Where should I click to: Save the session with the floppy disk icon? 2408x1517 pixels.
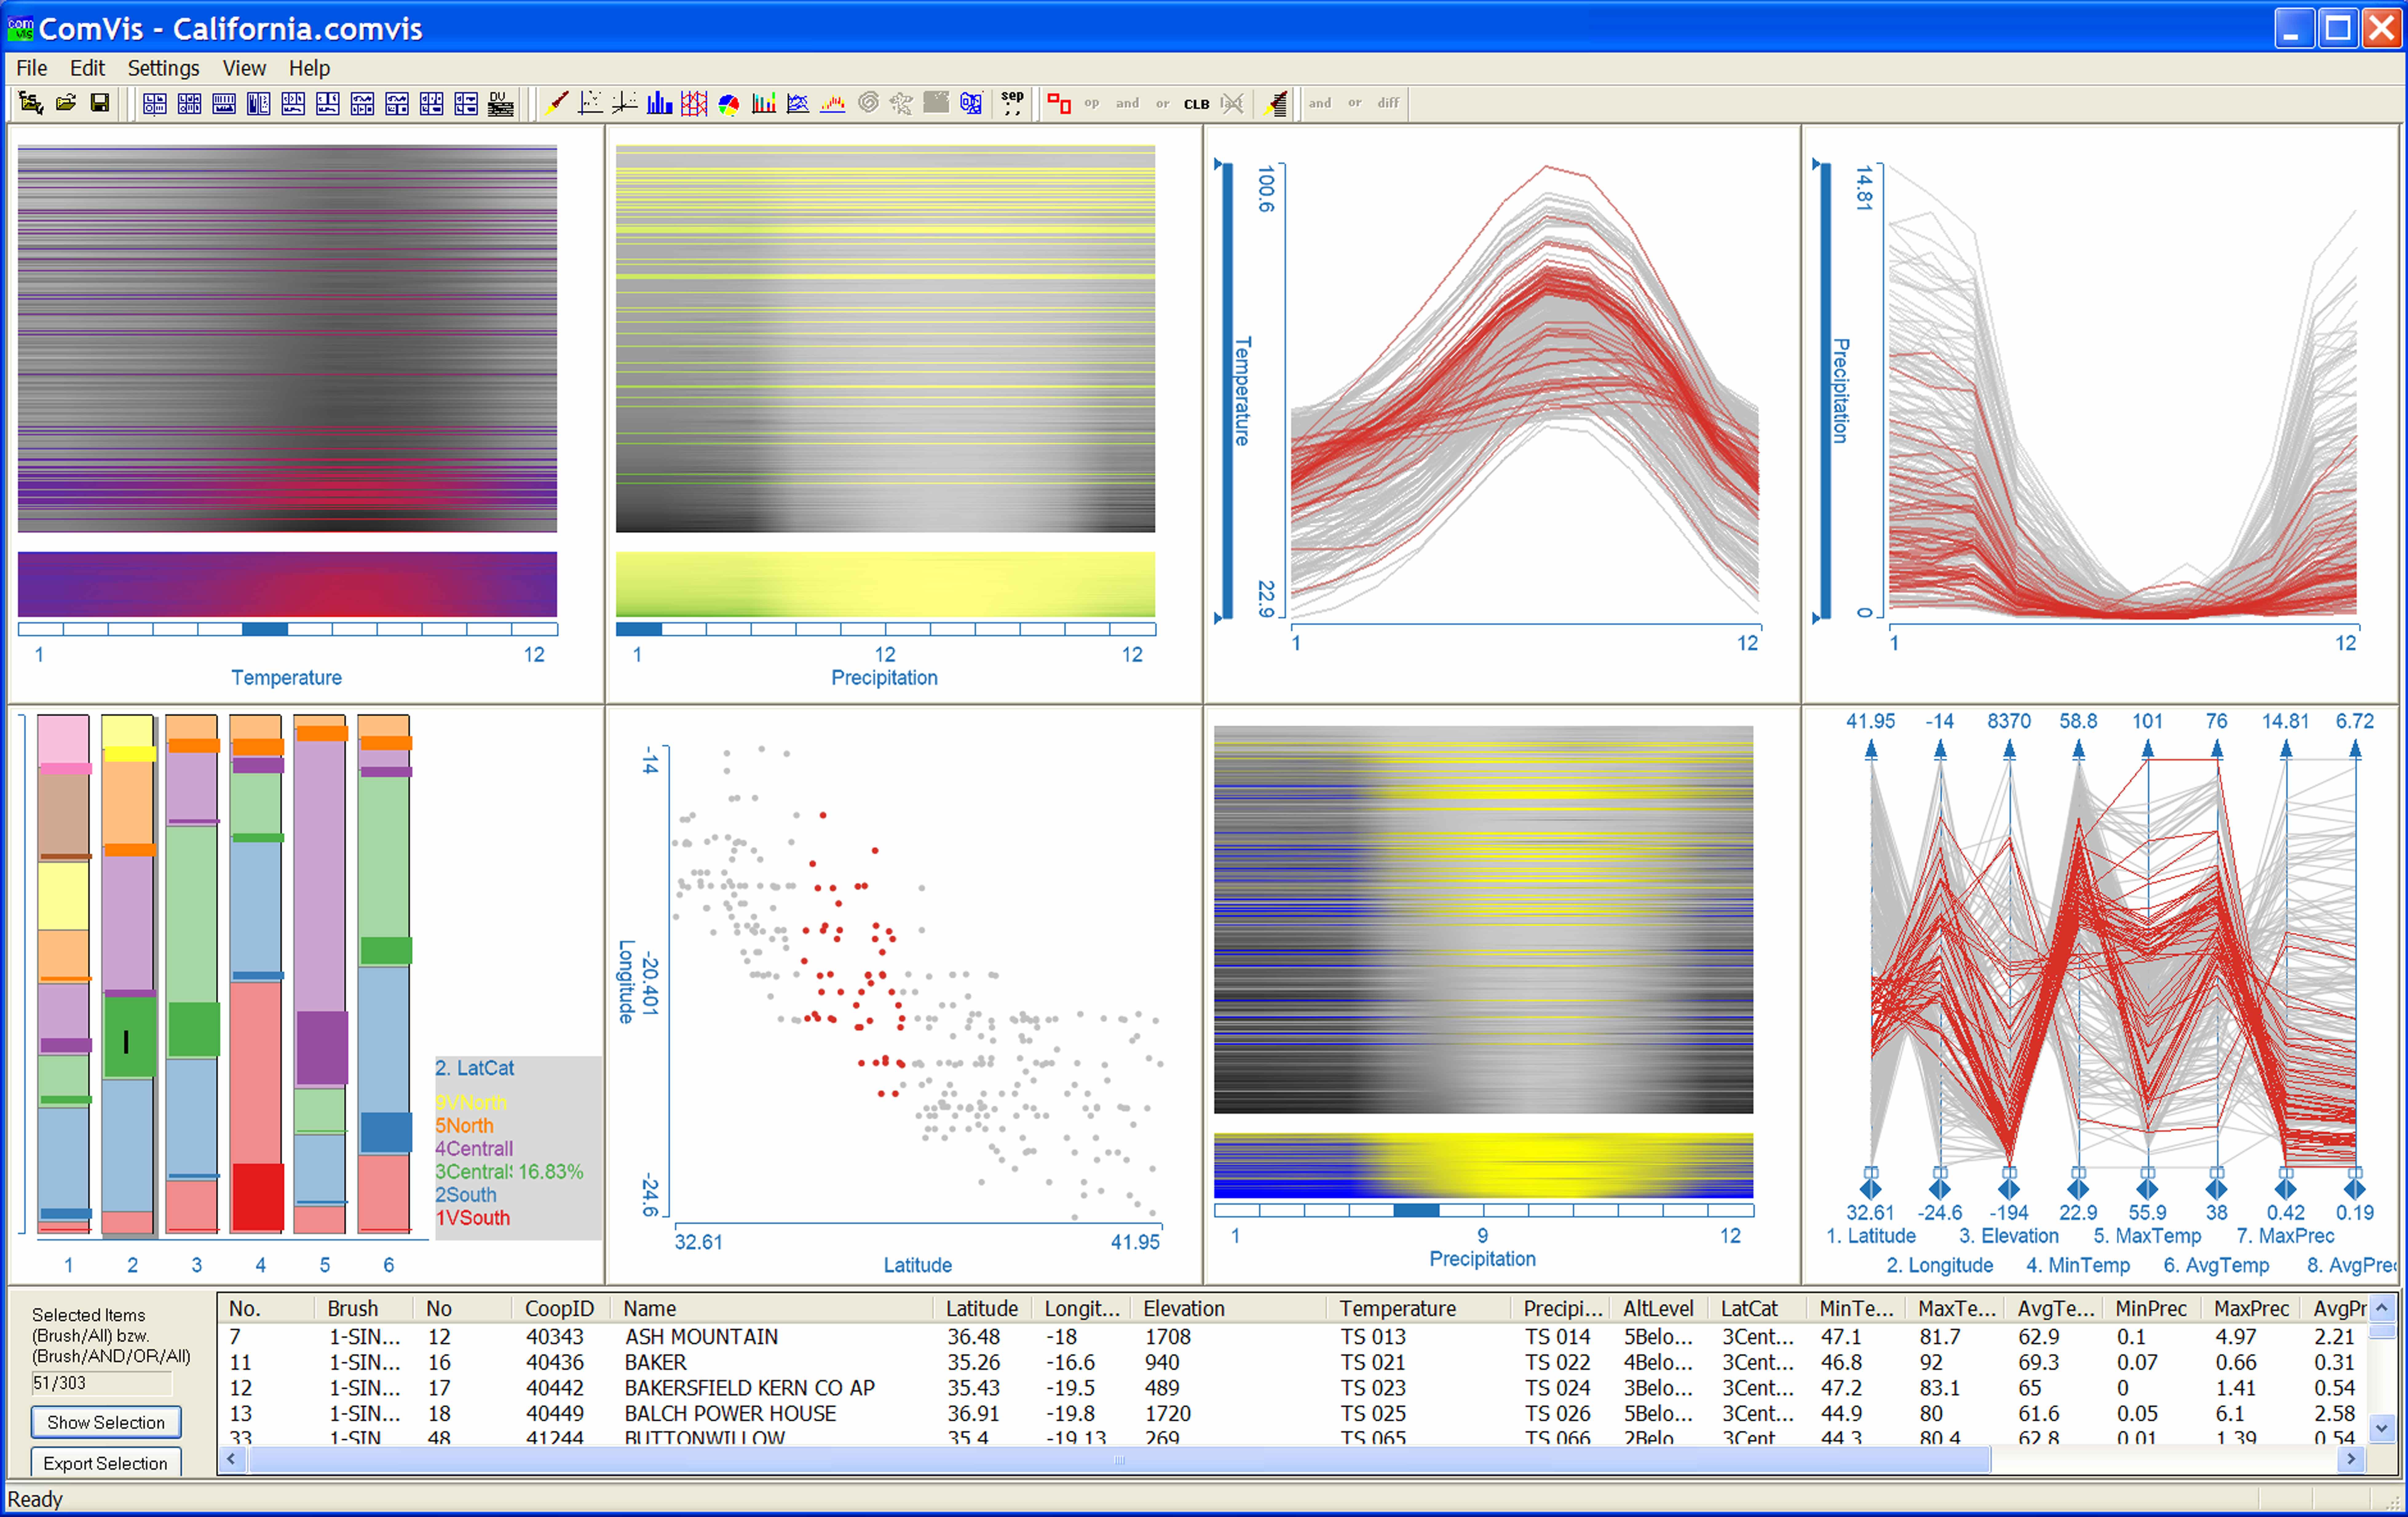(100, 103)
